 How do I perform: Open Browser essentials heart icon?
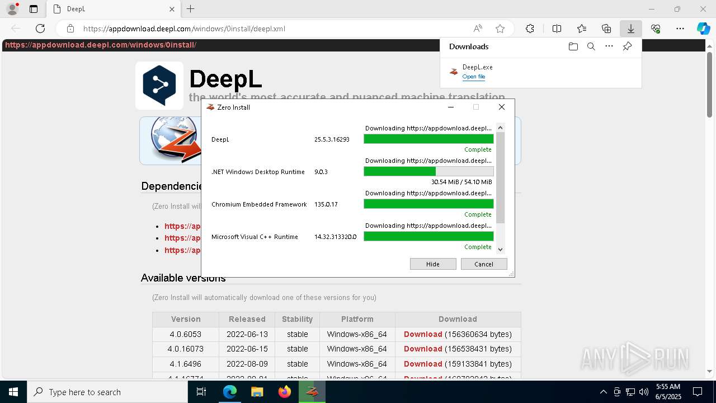[x=656, y=29]
